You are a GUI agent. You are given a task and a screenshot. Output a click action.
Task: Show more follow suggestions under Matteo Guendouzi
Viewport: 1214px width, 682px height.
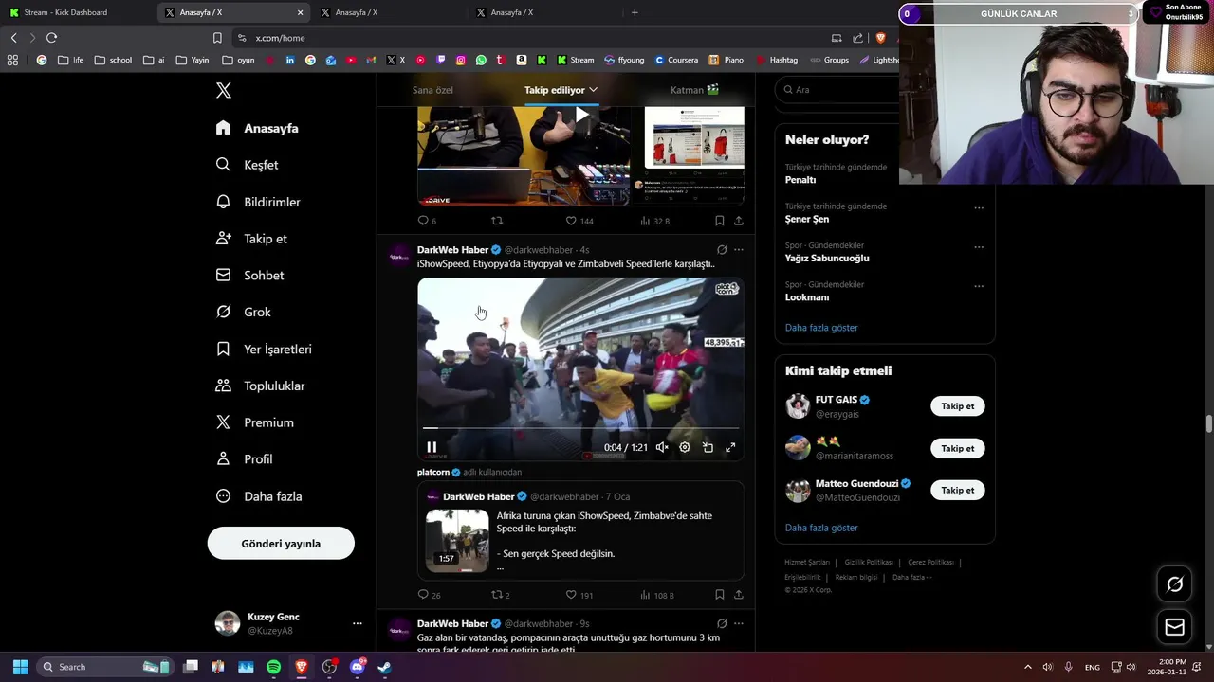821,528
